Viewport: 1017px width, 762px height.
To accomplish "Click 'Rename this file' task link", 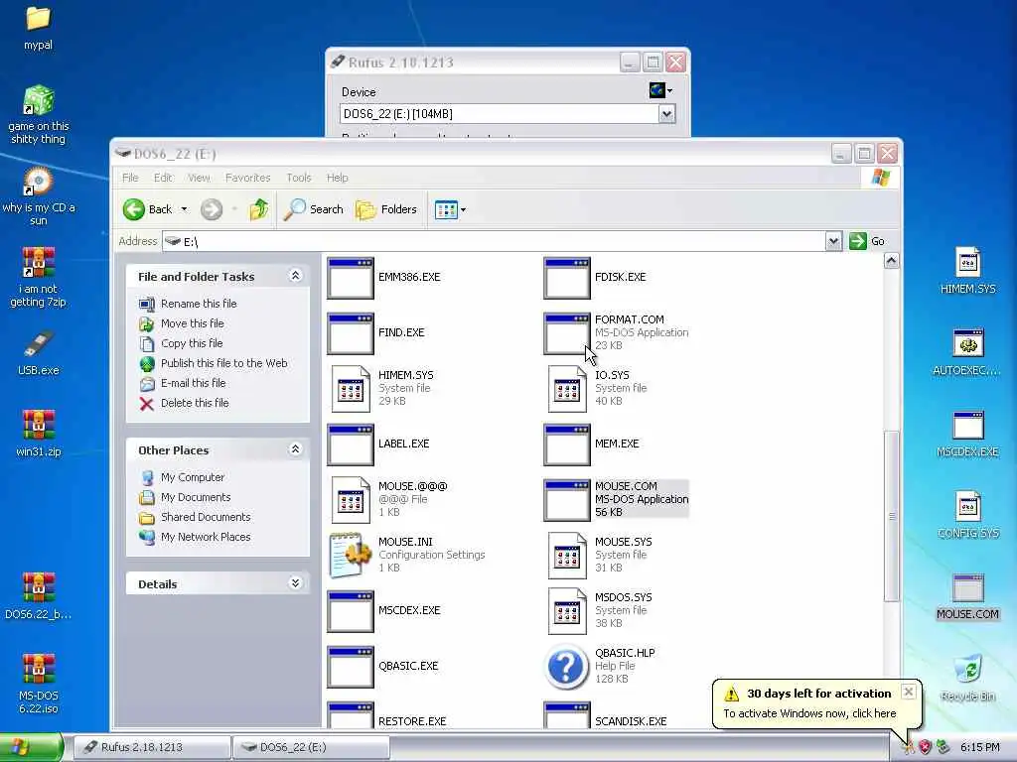I will [x=199, y=304].
